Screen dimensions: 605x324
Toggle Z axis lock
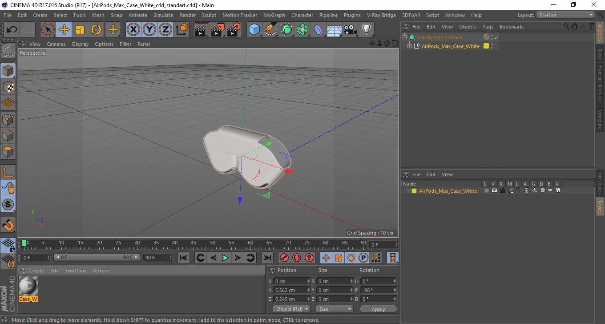pos(165,30)
